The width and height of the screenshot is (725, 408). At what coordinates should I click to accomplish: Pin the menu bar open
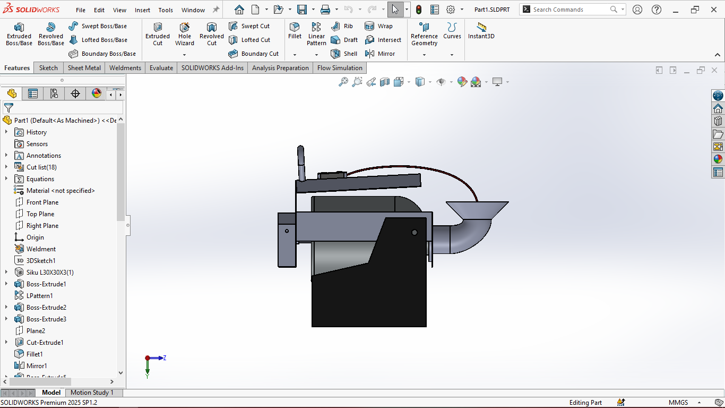coord(216,10)
